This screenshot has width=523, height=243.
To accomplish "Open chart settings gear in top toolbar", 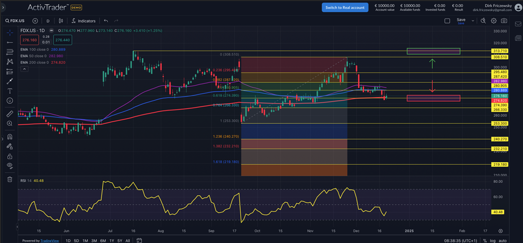I will click(x=494, y=21).
